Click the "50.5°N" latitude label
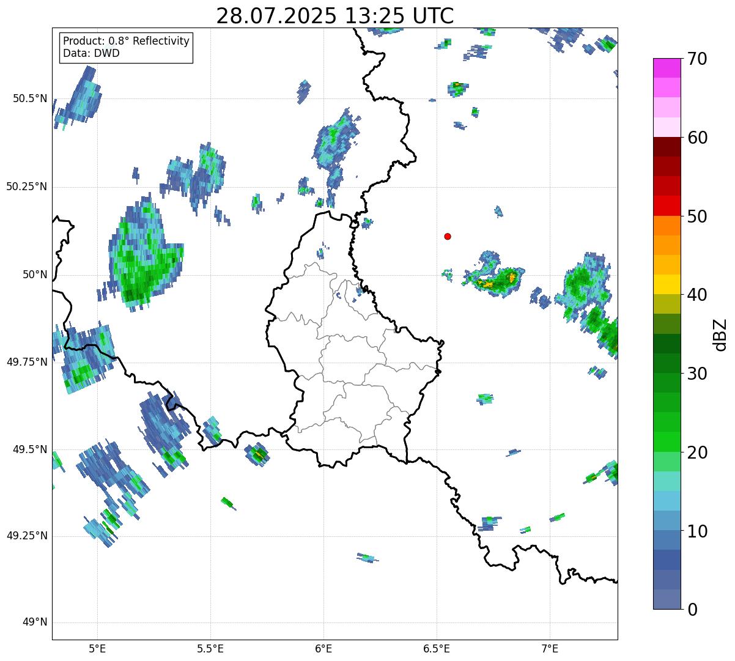Image resolution: width=735 pixels, height=661 pixels. pyautogui.click(x=30, y=98)
